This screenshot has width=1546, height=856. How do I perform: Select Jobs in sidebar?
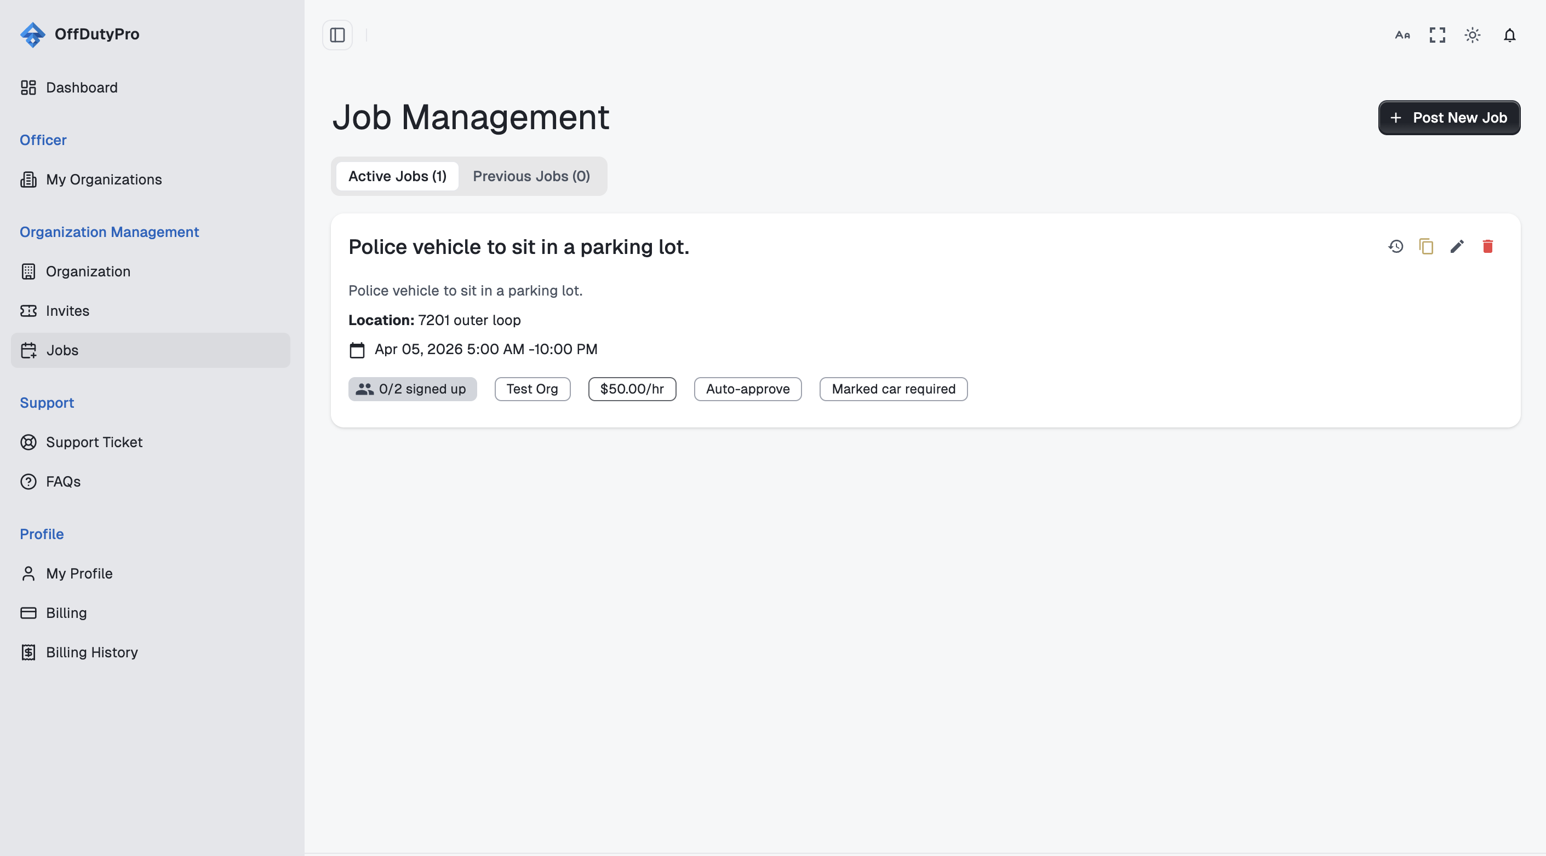point(151,350)
